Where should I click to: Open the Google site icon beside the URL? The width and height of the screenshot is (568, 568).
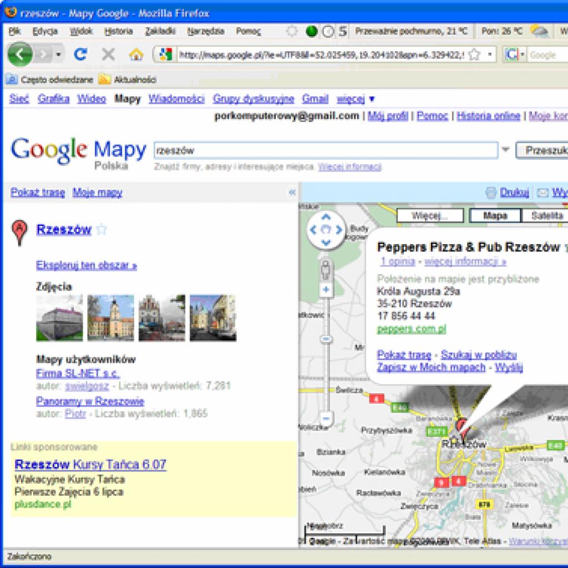165,55
